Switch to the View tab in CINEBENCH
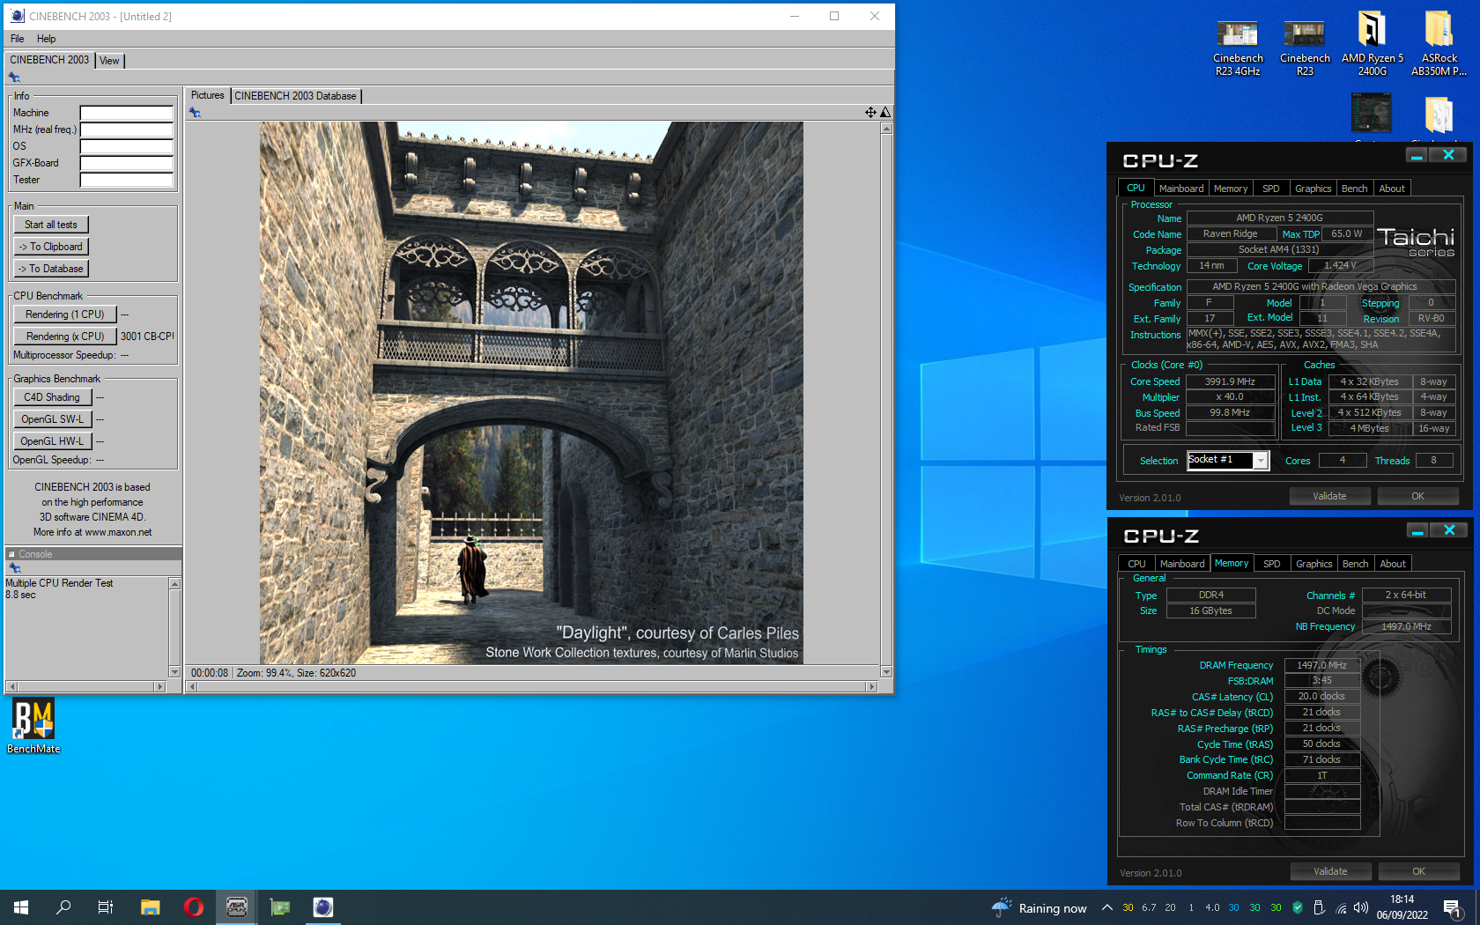 click(109, 61)
